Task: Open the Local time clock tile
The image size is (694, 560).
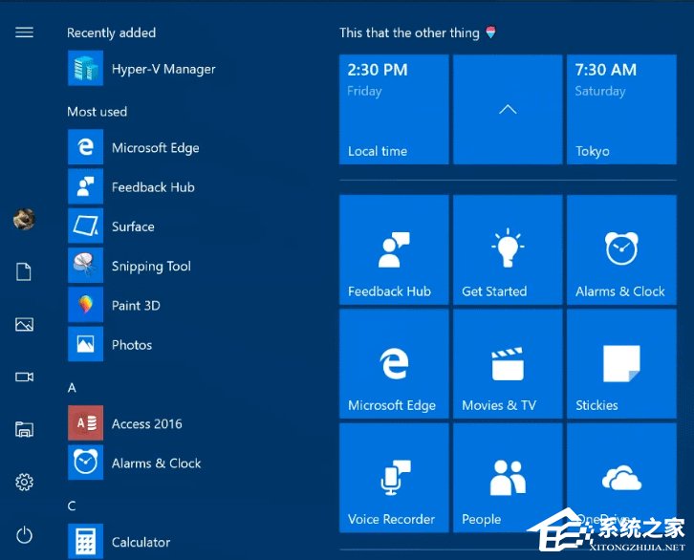Action: 394,109
